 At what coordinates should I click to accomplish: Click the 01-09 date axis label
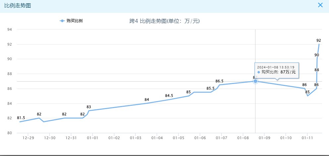[x=264, y=138]
